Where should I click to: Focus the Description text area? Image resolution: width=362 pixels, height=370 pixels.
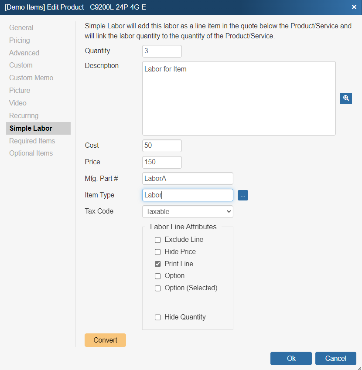[x=239, y=98]
